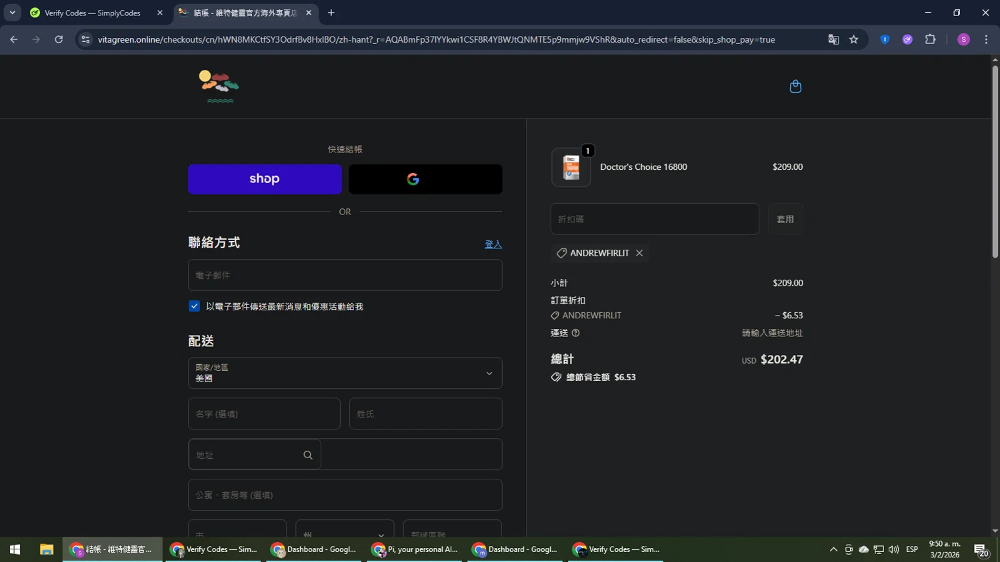
Task: Open File Explorer from taskbar
Action: pyautogui.click(x=46, y=549)
